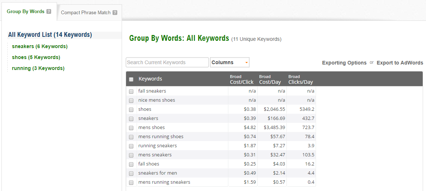This screenshot has height=191, width=426.
Task: Open the sneakers (6 Keywords) group
Action: pos(39,47)
